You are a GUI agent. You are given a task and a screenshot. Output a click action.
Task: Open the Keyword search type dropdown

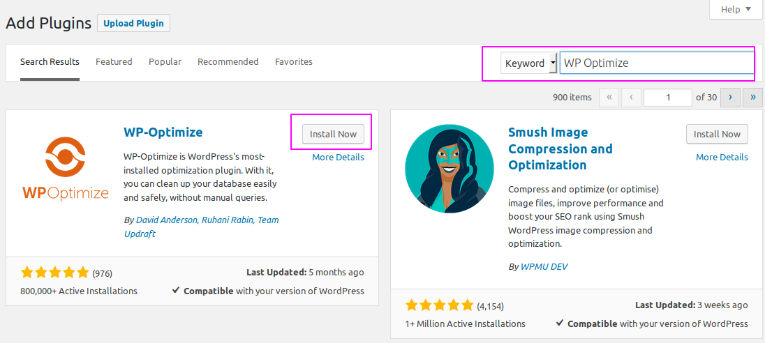(x=528, y=63)
